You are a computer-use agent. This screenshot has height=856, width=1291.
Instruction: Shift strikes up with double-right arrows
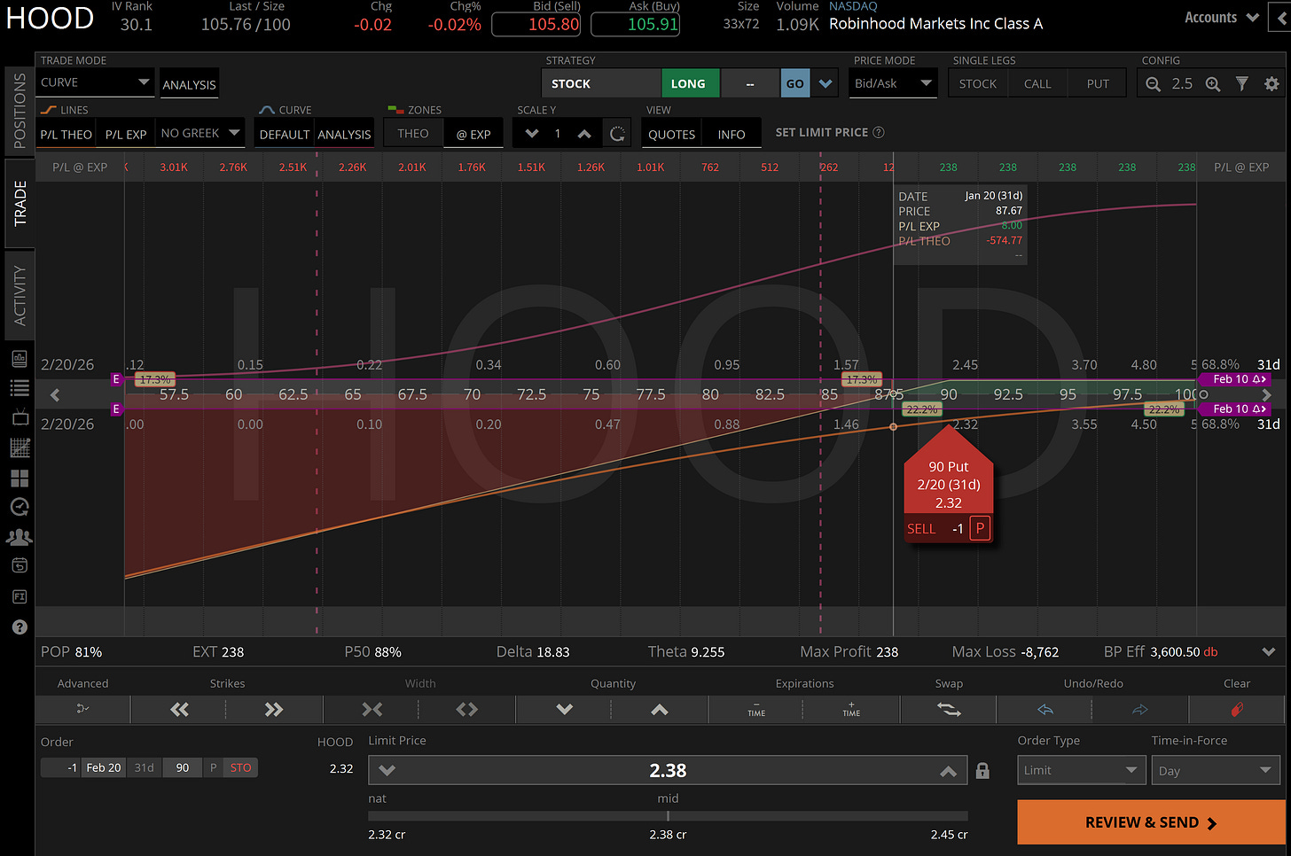(274, 709)
